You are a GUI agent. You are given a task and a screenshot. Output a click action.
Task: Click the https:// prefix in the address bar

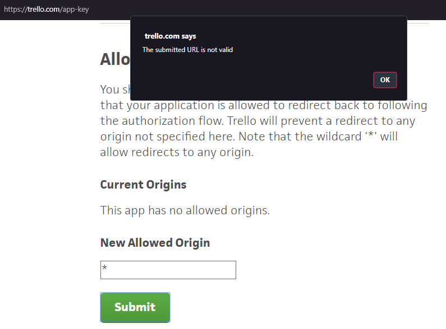tap(16, 10)
